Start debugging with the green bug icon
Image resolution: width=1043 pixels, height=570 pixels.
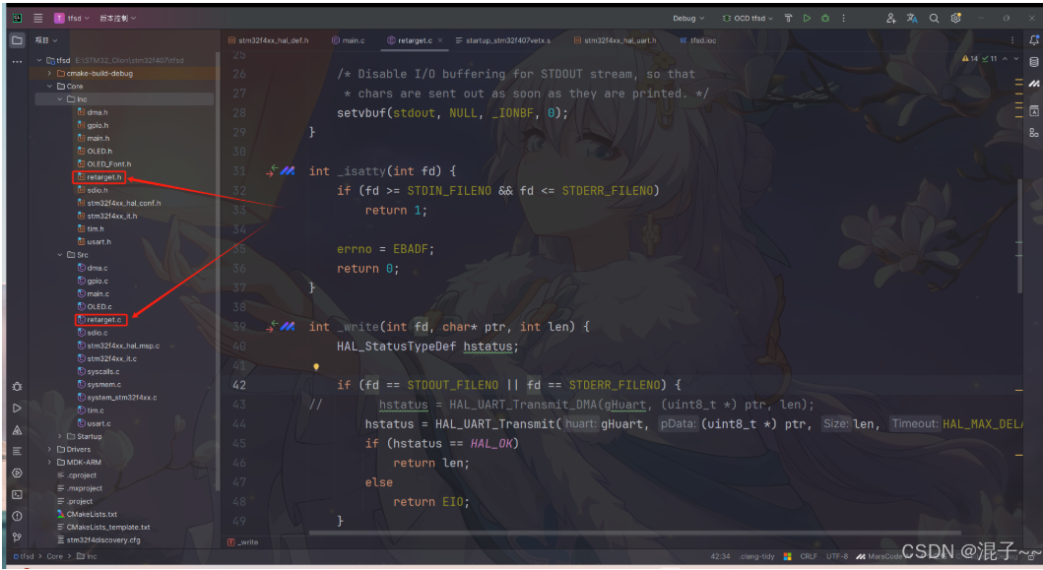click(825, 18)
